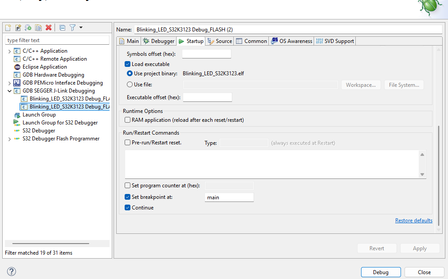
Task: Click Restore defaults link
Action: pos(414,221)
